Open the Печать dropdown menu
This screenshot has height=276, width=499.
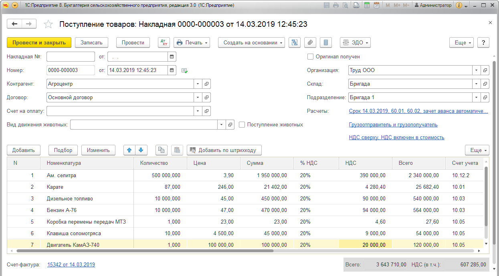click(x=192, y=43)
